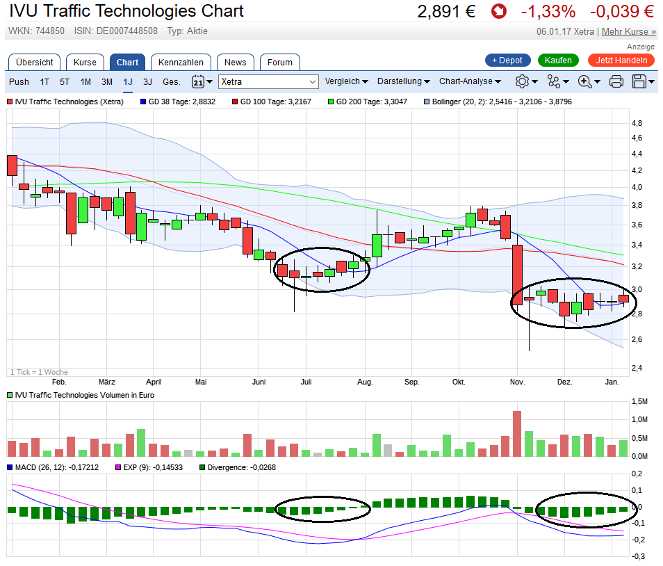Screen dimensions: 663x566
Task: Expand the share icon dropdown arrow
Action: coord(566,81)
